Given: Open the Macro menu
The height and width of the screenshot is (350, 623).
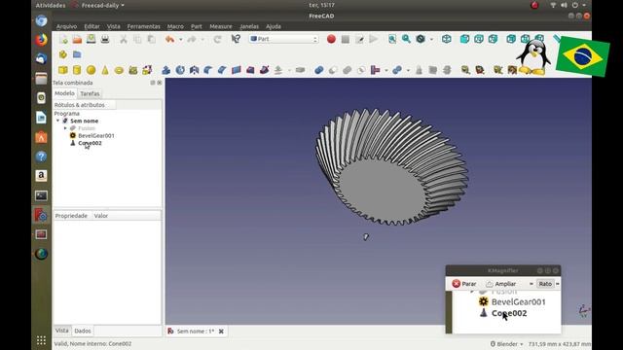Looking at the screenshot, I should [175, 26].
